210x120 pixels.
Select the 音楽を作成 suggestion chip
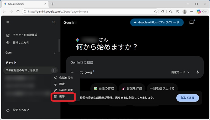pyautogui.click(x=132, y=88)
